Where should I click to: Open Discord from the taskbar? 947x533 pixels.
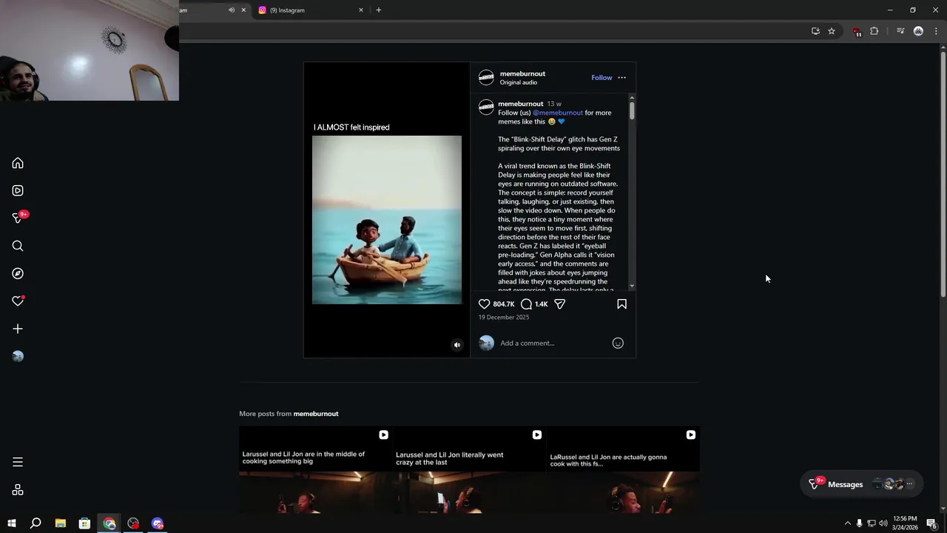pyautogui.click(x=158, y=523)
